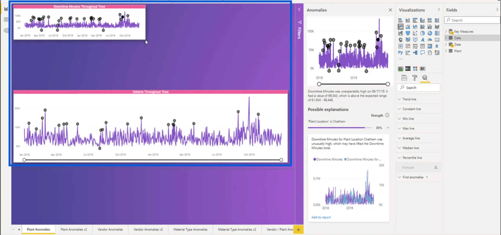The image size is (501, 235).
Task: Open the Format paint roller tab
Action: [415, 78]
